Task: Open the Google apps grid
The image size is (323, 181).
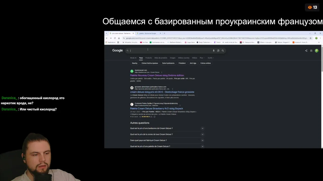Action: click(x=311, y=51)
